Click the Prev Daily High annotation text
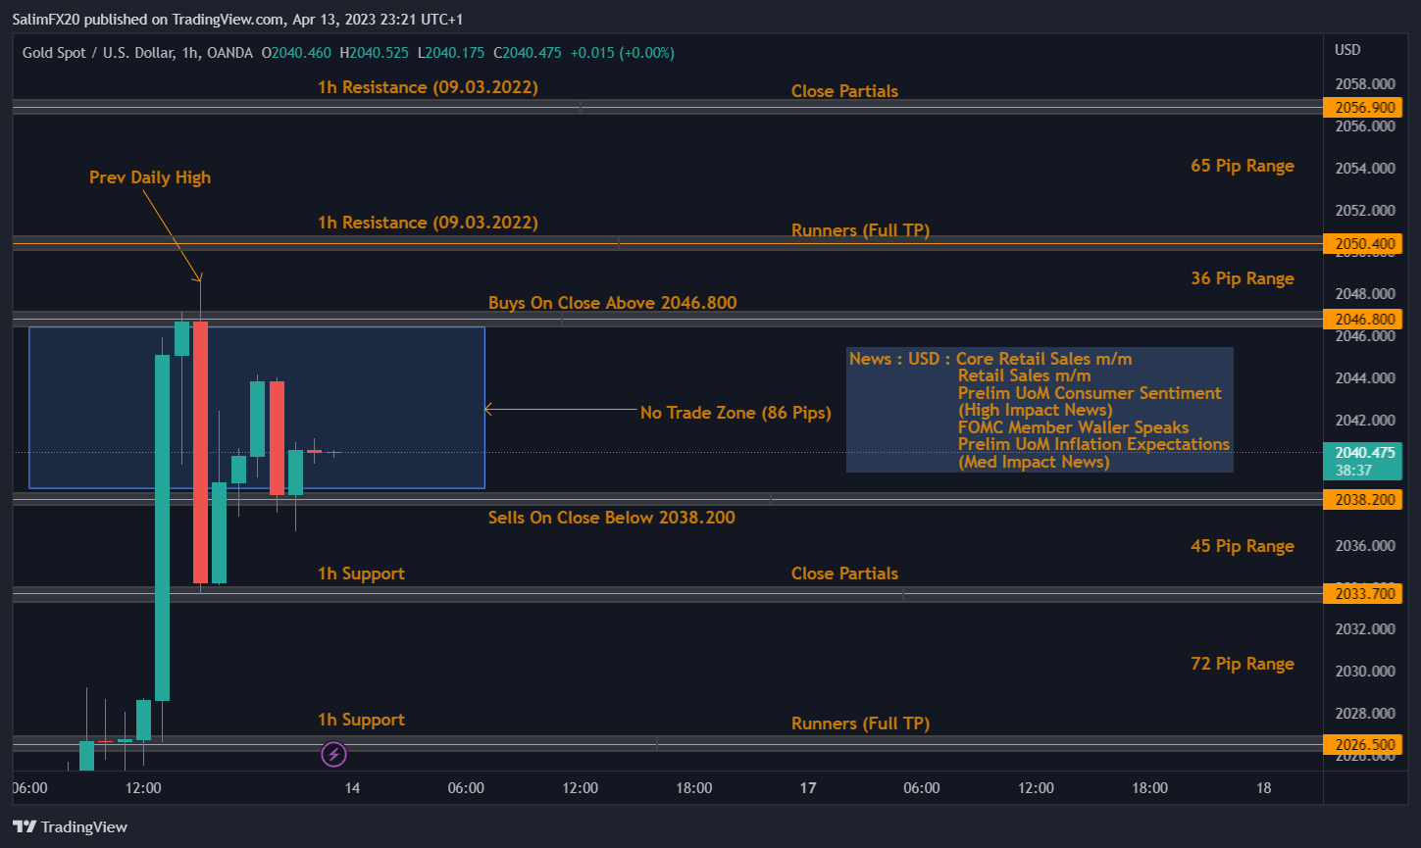This screenshot has height=848, width=1421. point(149,177)
